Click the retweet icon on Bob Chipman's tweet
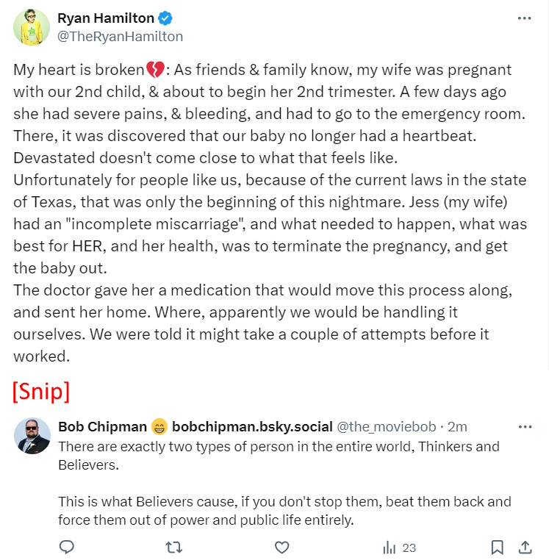Viewport: 549px width, 560px height. (173, 547)
